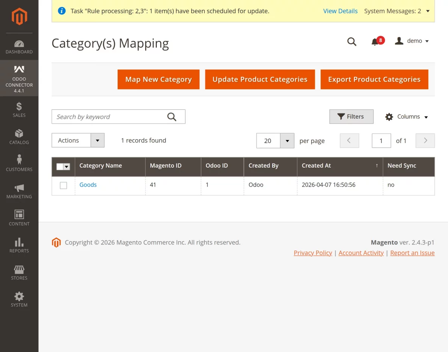This screenshot has width=448, height=352.
Task: Sort by Created At column
Action: pyautogui.click(x=340, y=167)
